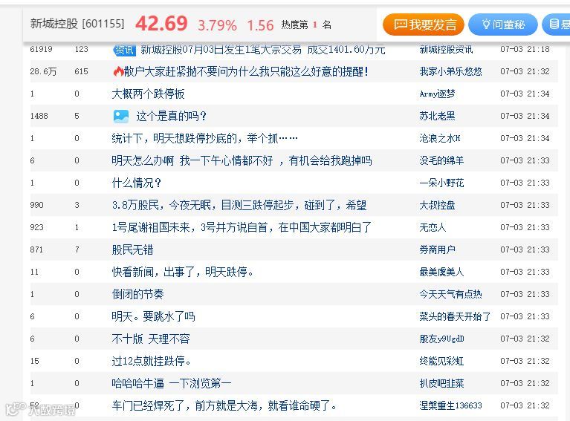Open author profile 沧浪之水H
The image size is (570, 421).
point(440,138)
